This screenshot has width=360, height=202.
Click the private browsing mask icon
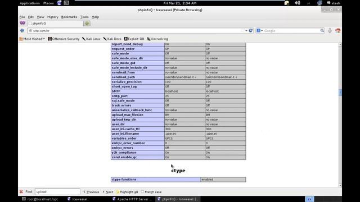[22, 23]
